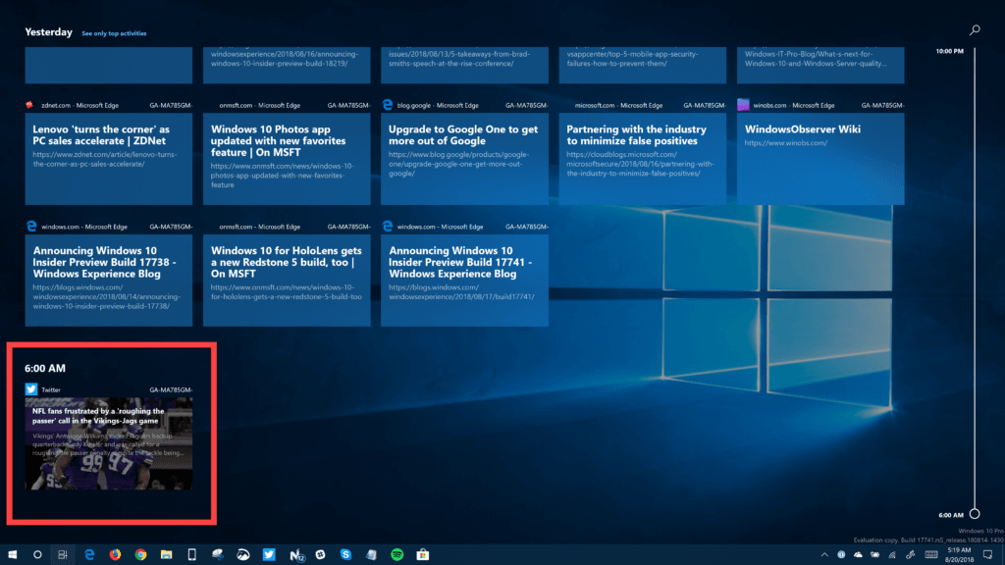Open Timeline search with the magnifier icon

click(975, 29)
